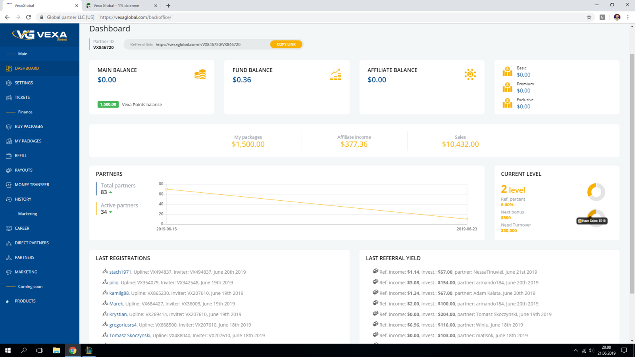Click the $377.36 Affiliate income value
This screenshot has width=635, height=357.
354,144
